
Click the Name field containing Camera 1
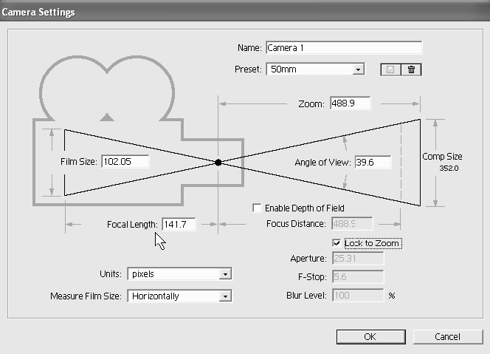(343, 48)
